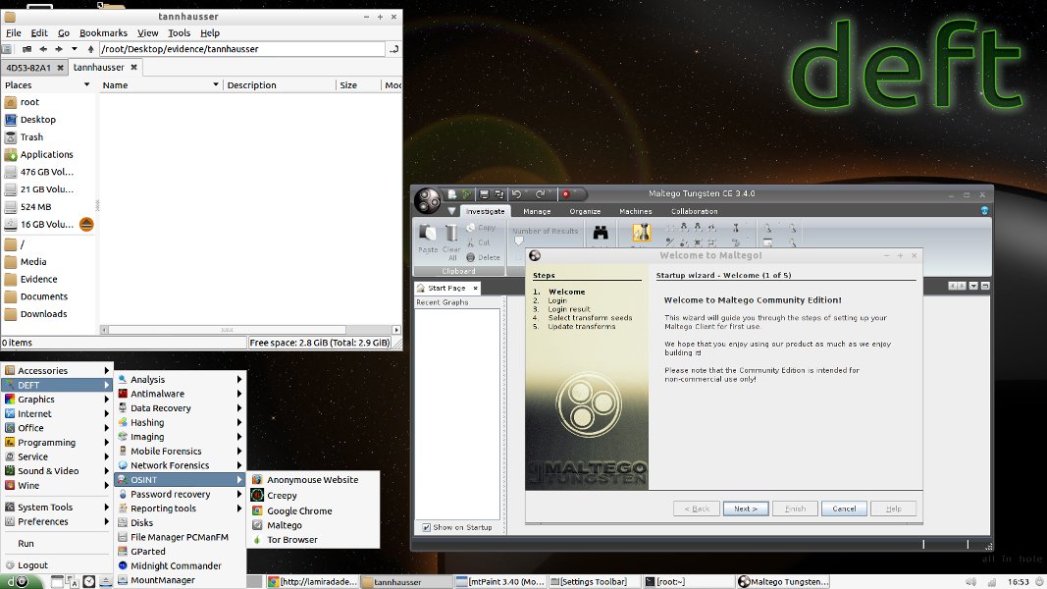
Task: Click the Maltego sphere application logo
Action: 429,201
